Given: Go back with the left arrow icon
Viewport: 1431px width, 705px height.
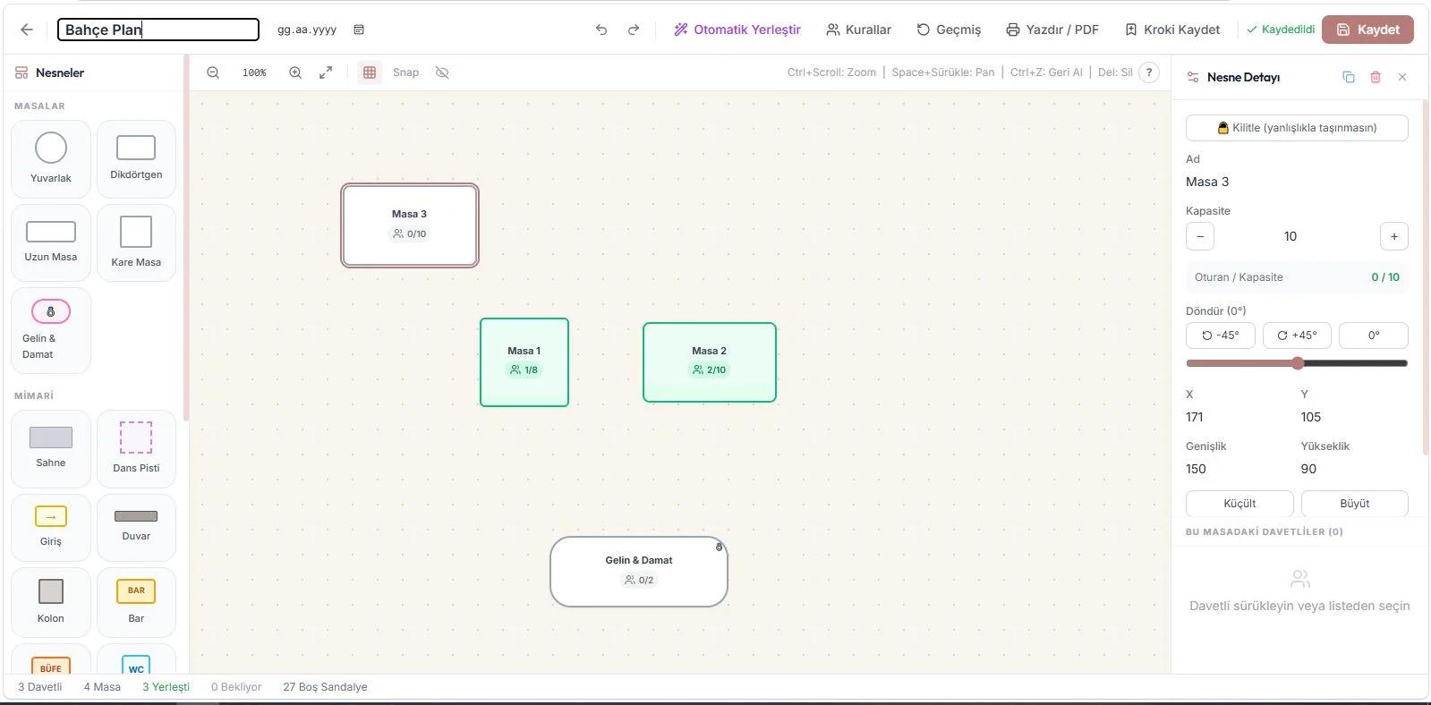Looking at the screenshot, I should click(x=27, y=30).
